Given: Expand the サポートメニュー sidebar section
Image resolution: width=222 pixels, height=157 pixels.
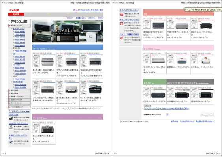Looking at the screenshot, I should 19,103.
